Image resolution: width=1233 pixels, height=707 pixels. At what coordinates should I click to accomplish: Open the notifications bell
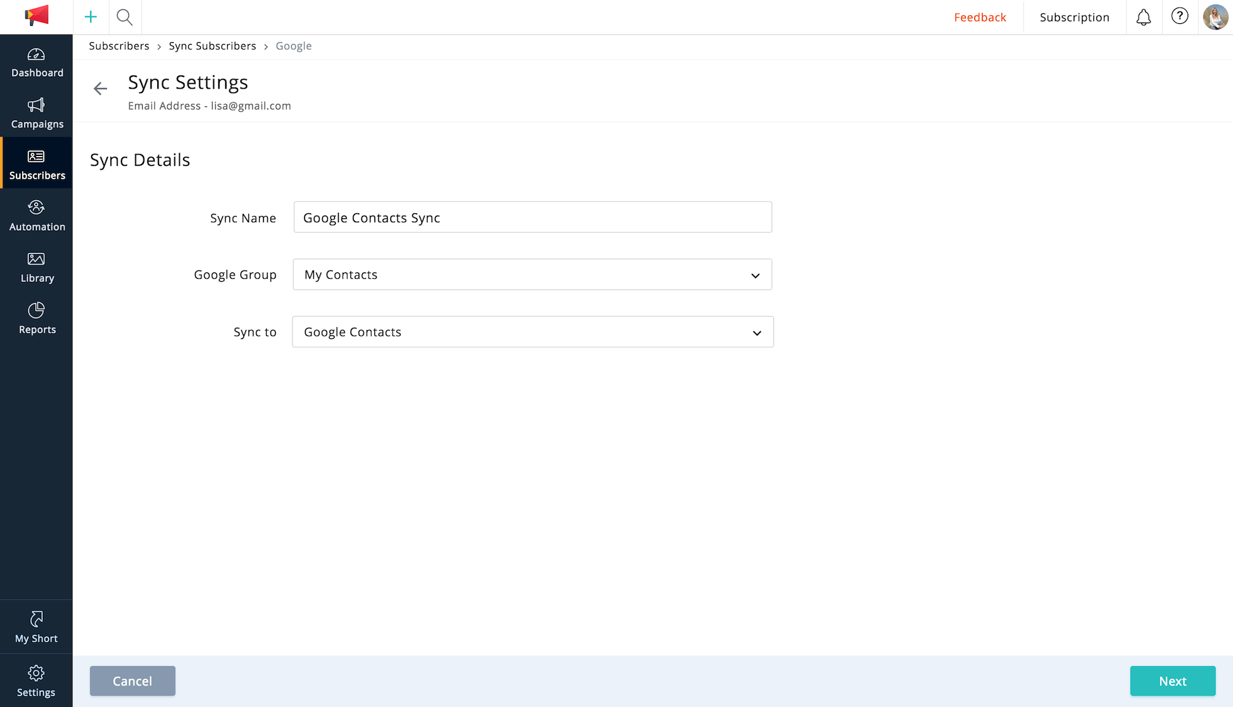tap(1143, 17)
